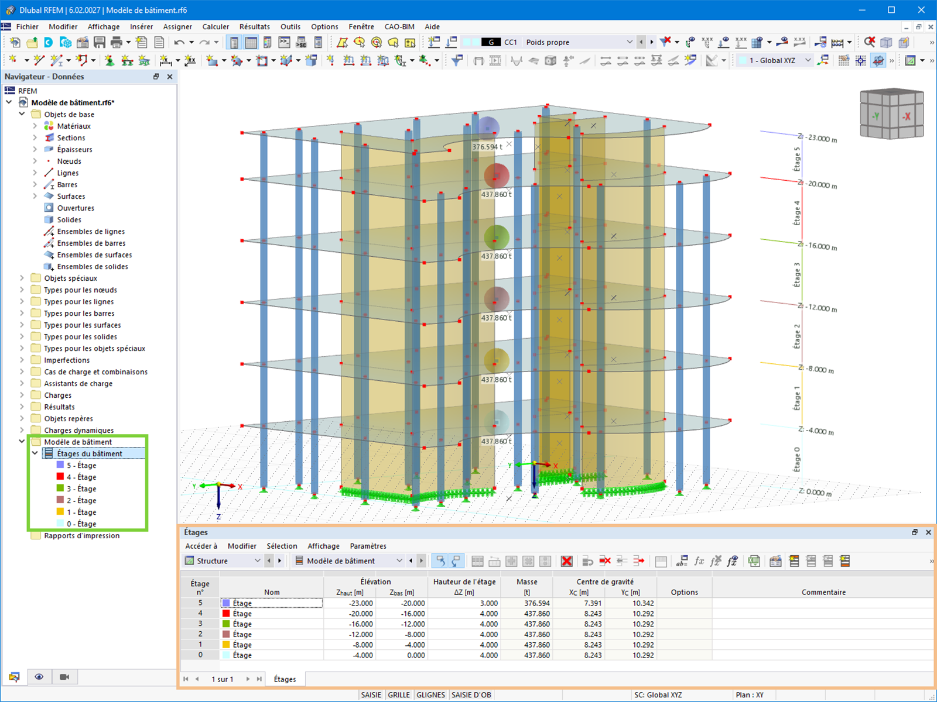Click the Undo arrow icon

[179, 42]
